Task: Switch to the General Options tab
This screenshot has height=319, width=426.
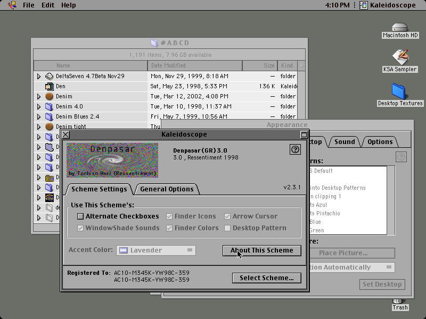Action: [167, 189]
